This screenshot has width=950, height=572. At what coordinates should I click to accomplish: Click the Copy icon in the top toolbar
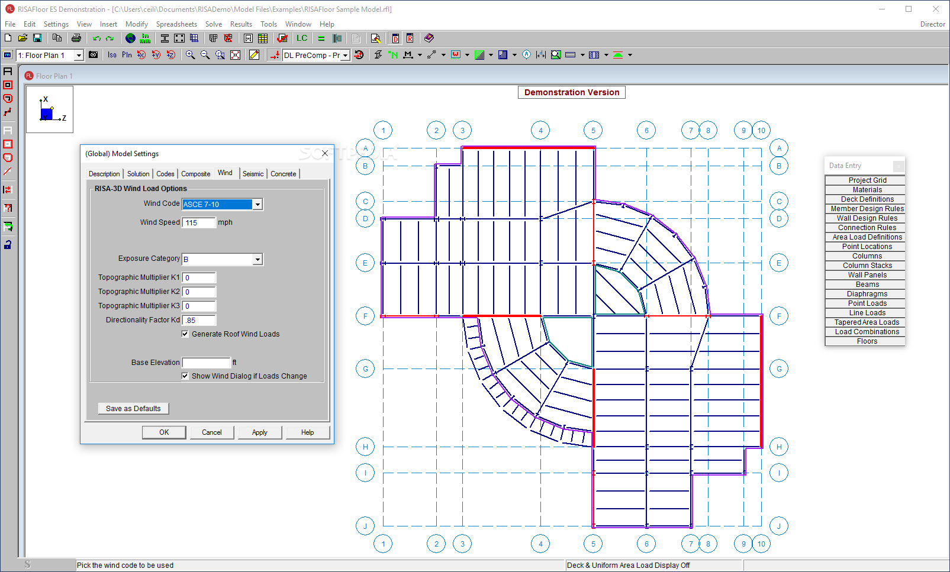point(57,38)
